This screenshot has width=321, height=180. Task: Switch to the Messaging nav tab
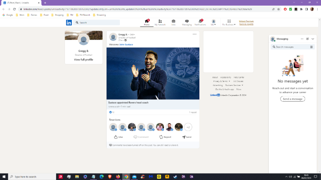187,22
